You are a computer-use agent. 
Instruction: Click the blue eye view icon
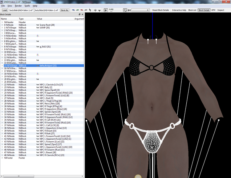pos(73,10)
